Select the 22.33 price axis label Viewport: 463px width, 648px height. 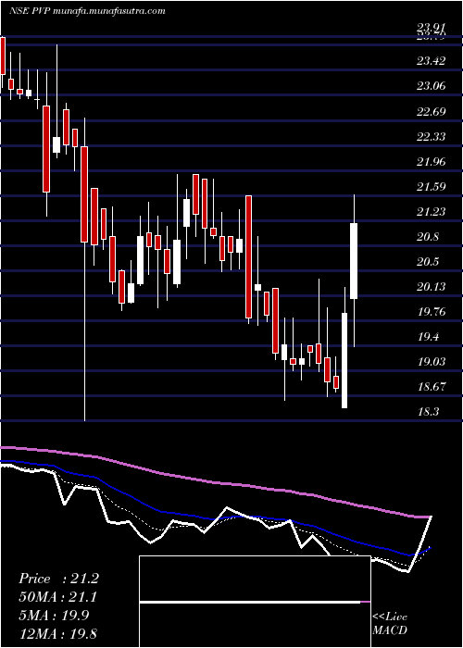tap(431, 136)
